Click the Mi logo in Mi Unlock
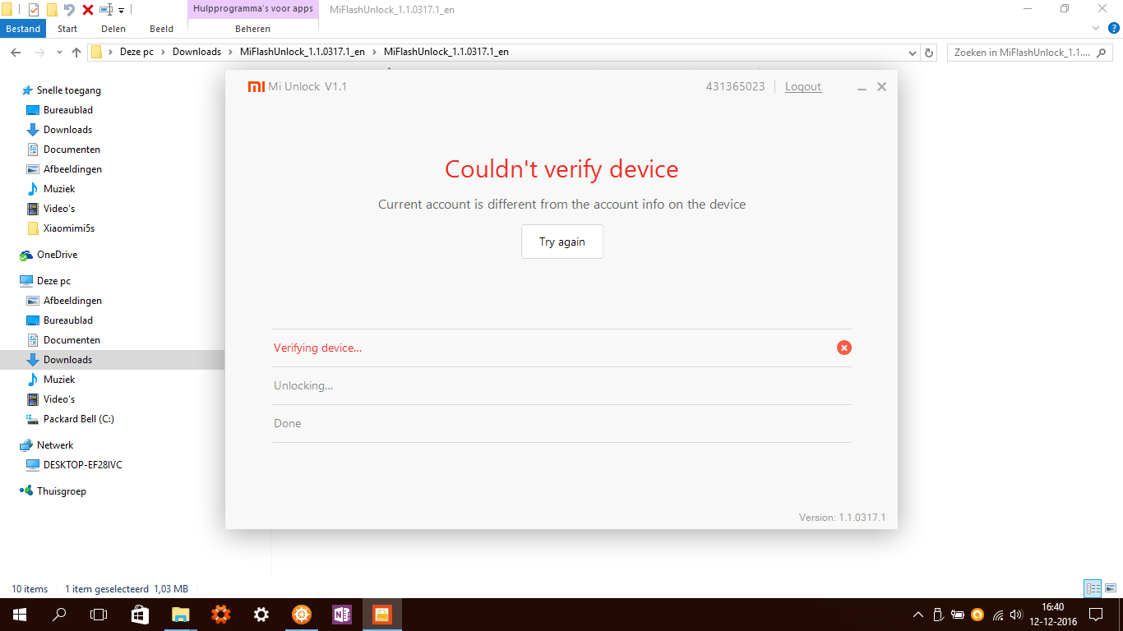This screenshot has width=1123, height=631. pyautogui.click(x=256, y=86)
